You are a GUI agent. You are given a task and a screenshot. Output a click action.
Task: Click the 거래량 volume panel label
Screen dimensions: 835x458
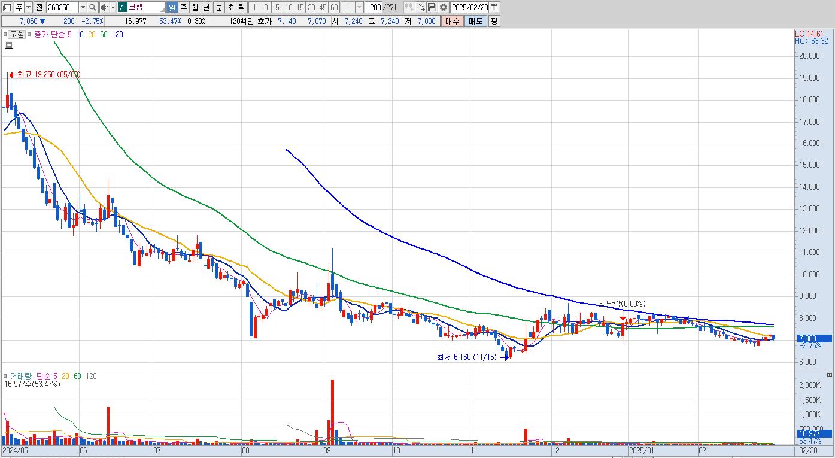click(x=22, y=376)
